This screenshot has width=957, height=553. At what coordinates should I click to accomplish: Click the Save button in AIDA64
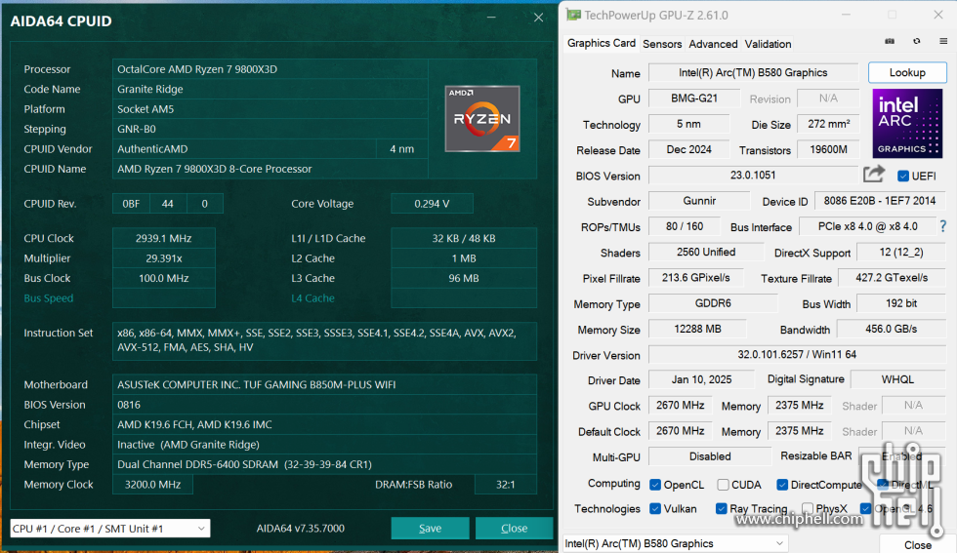click(430, 528)
